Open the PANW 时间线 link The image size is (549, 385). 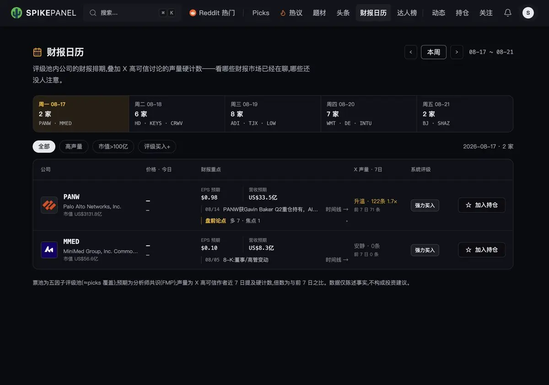[x=337, y=209]
